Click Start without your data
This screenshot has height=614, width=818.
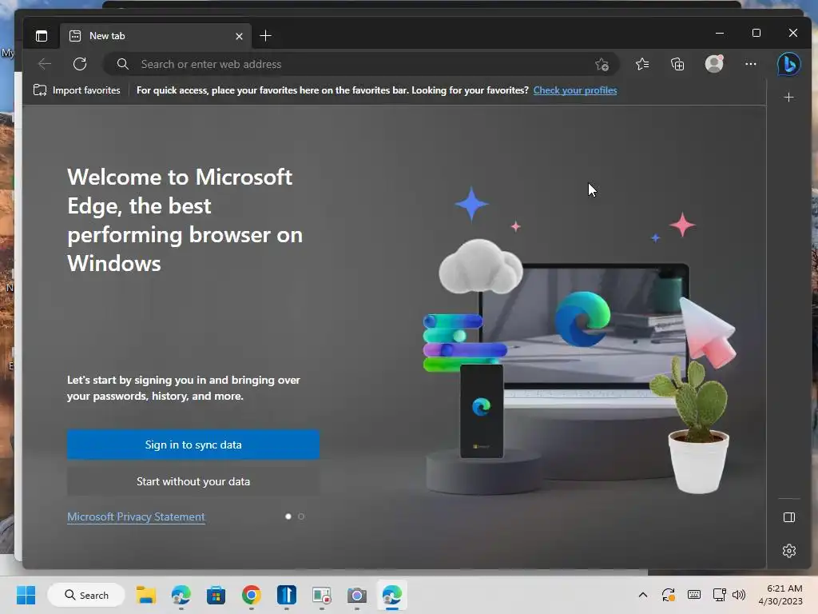pos(193,481)
